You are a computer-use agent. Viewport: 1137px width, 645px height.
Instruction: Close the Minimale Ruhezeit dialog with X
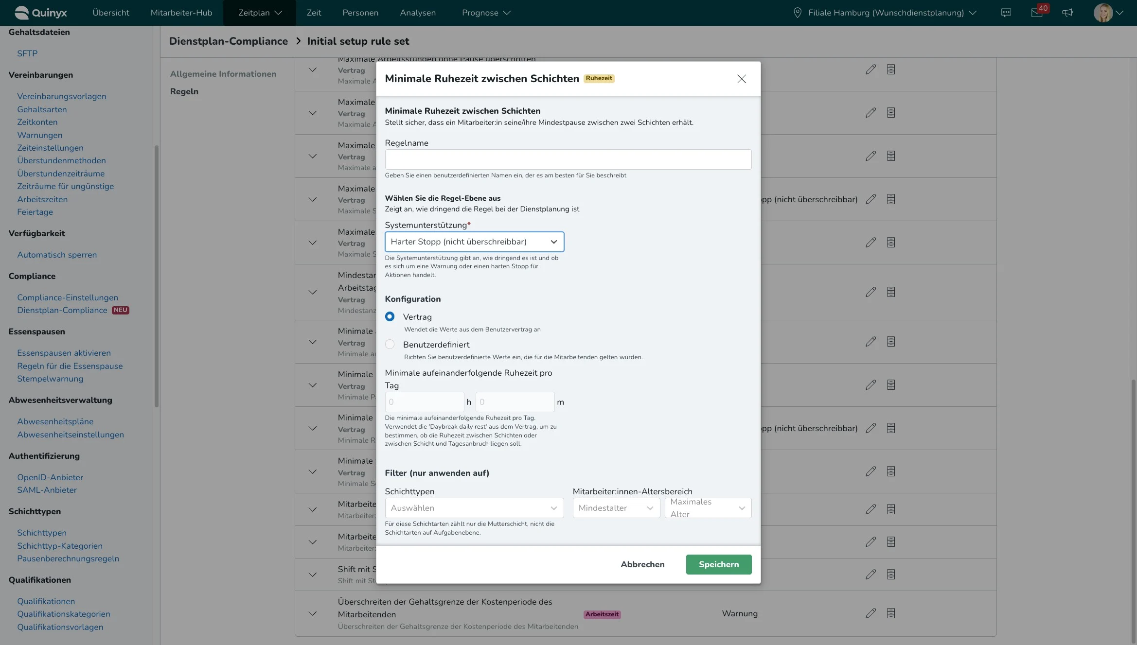[x=741, y=79]
